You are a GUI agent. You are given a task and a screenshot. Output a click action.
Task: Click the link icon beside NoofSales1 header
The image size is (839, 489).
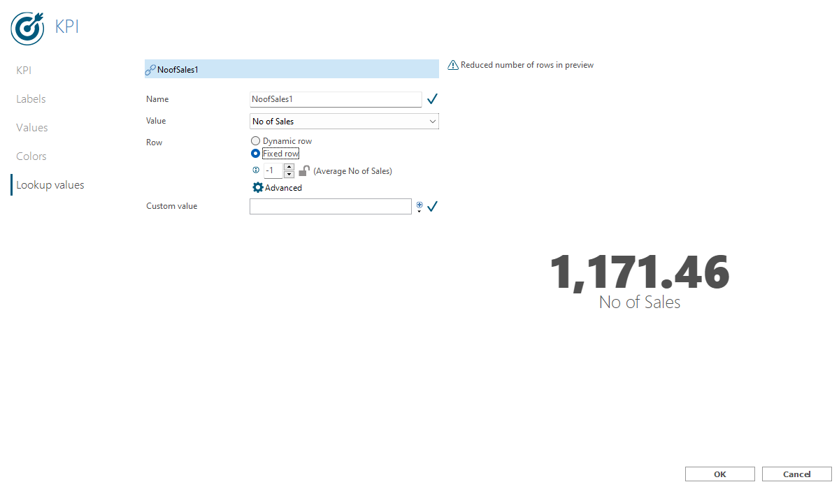pos(150,70)
